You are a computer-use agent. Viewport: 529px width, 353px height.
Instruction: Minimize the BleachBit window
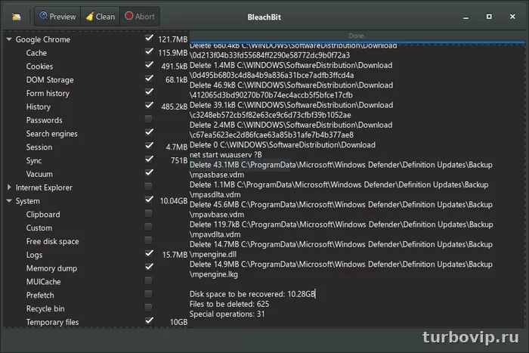pos(466,17)
